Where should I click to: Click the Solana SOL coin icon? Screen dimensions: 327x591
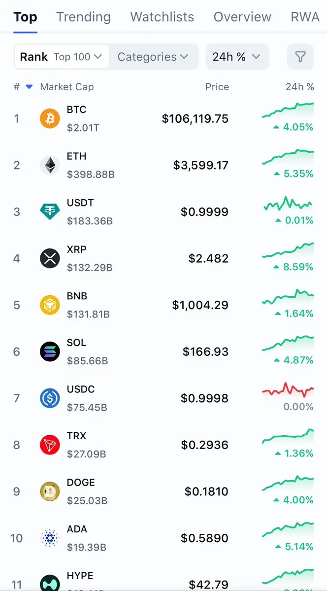click(x=50, y=351)
